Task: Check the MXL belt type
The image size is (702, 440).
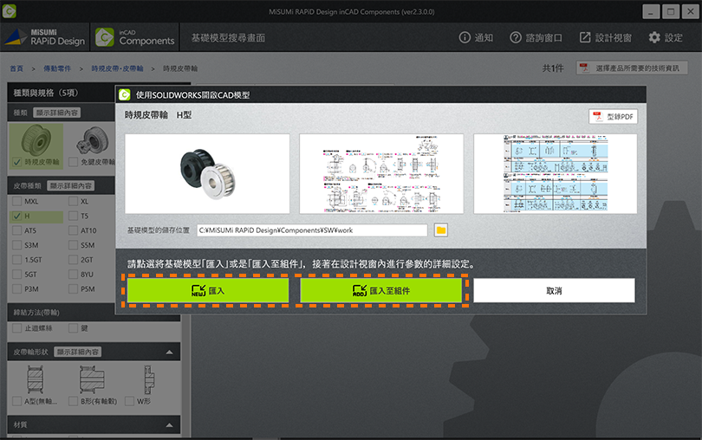Action: (17, 202)
